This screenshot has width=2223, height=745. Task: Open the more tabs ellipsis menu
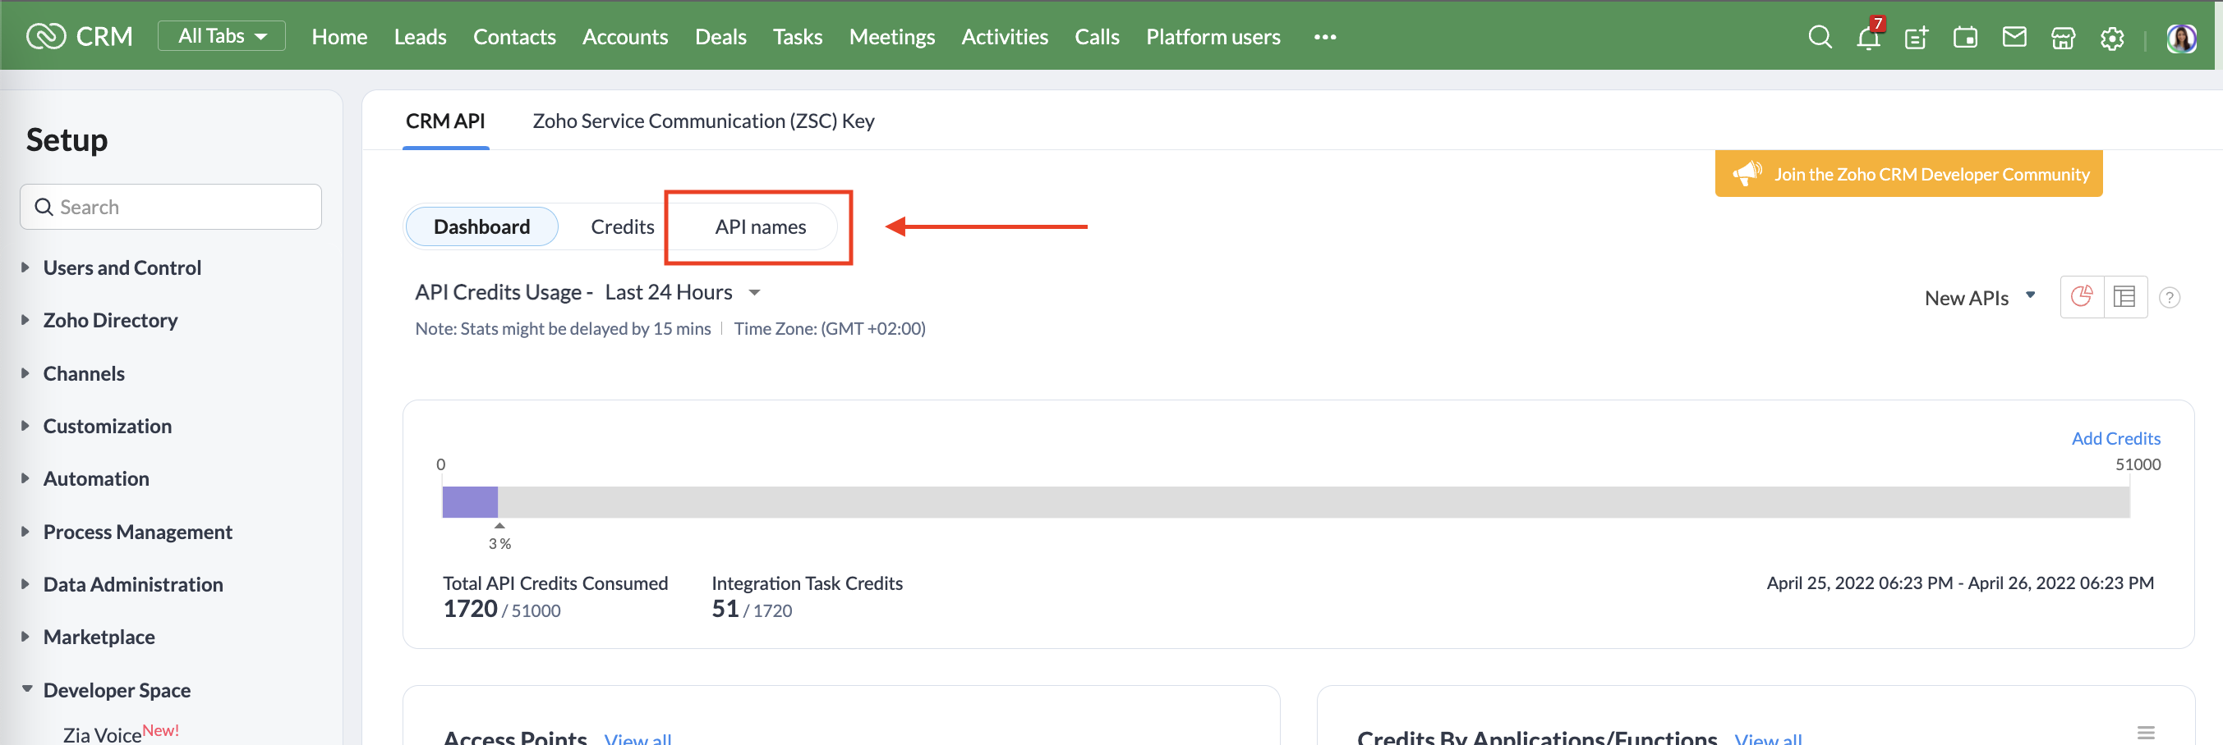[1324, 37]
